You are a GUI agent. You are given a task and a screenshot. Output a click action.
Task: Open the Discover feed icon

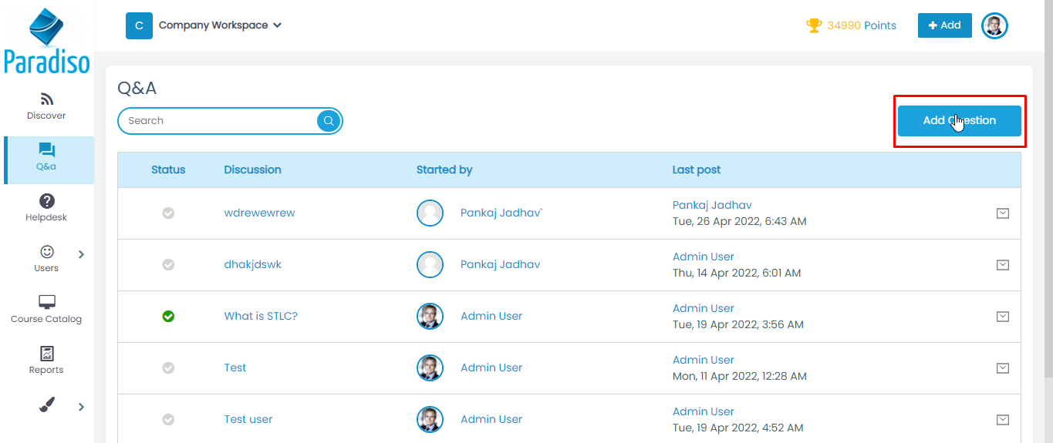point(46,99)
